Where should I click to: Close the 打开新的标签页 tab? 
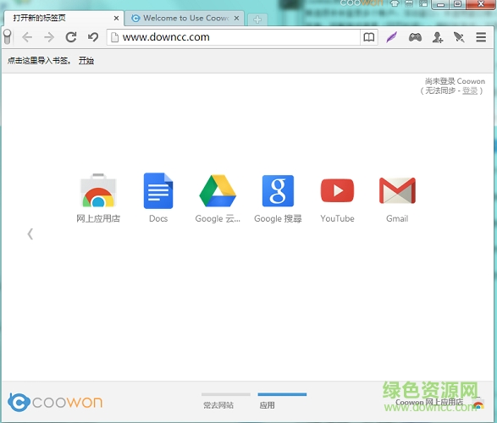[x=116, y=19]
